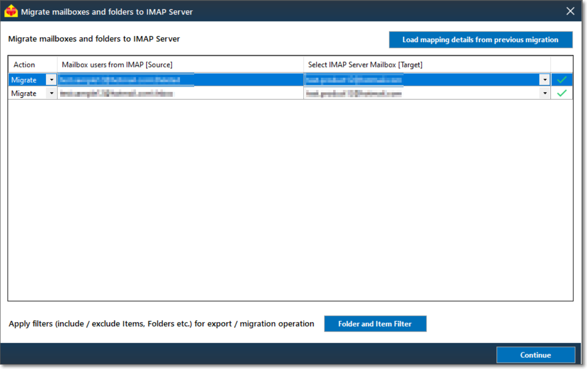Click Select IMAP Server Mailbox [Target] header
The height and width of the screenshot is (369, 587).
pyautogui.click(x=365, y=65)
